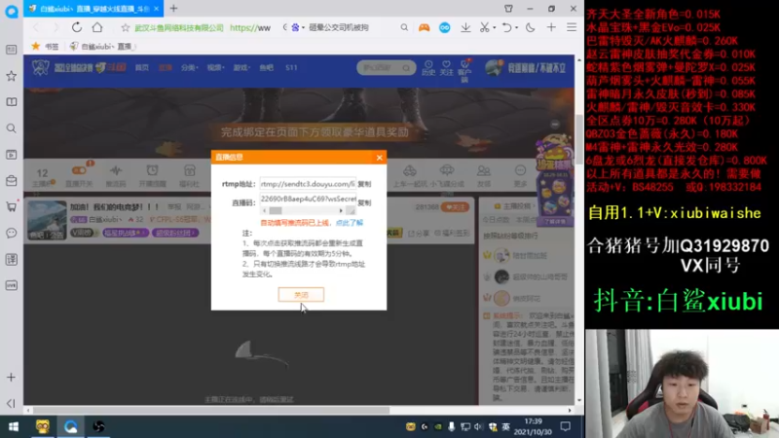Toggle night mode moon icon
Image resolution: width=779 pixels, height=438 pixels.
click(530, 28)
